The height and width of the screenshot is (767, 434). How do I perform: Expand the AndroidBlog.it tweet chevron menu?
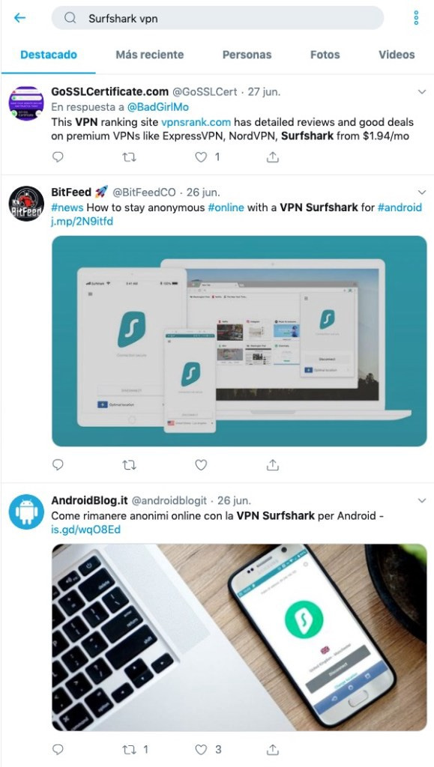(x=422, y=500)
